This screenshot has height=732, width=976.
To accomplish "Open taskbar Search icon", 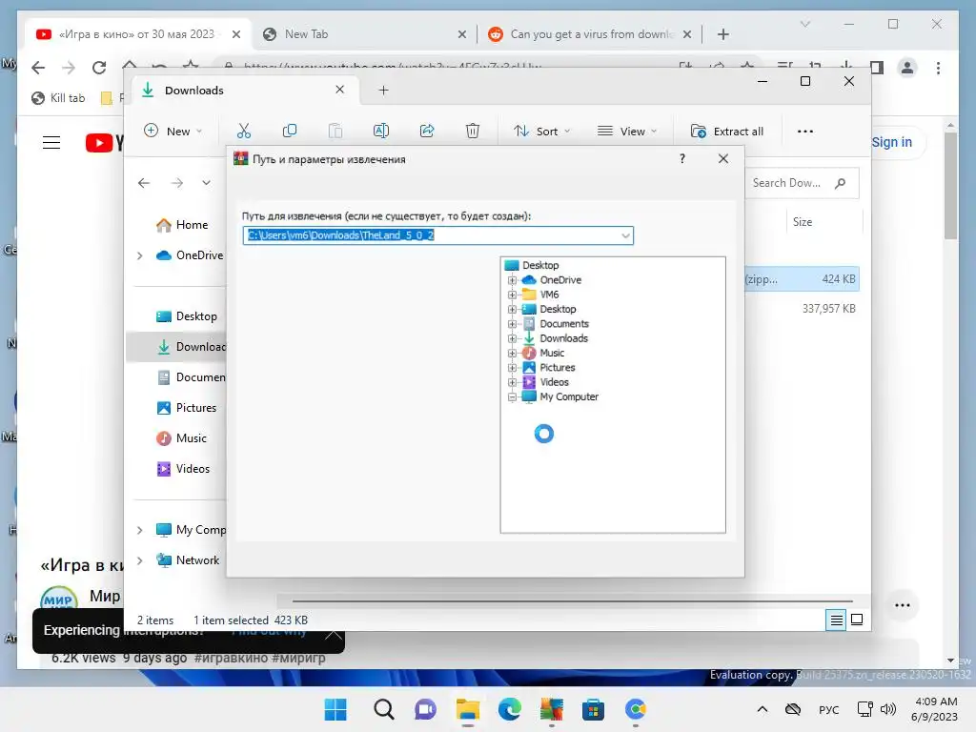I will 383,709.
